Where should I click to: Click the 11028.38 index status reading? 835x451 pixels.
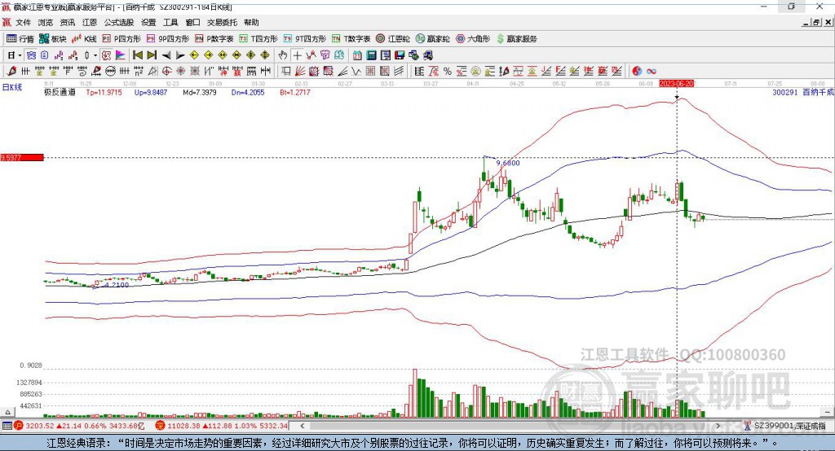pos(183,426)
